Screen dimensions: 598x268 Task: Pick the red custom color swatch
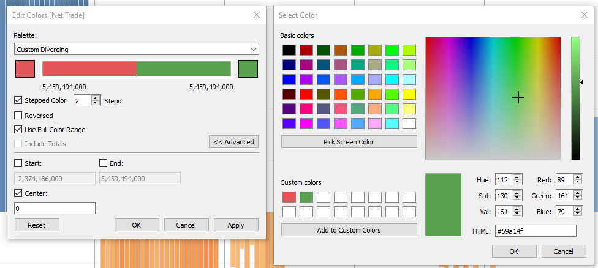(x=289, y=197)
